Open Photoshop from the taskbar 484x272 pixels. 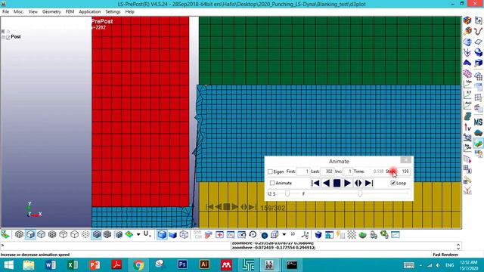point(182,265)
